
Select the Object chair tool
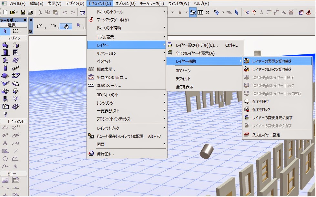[5, 98]
